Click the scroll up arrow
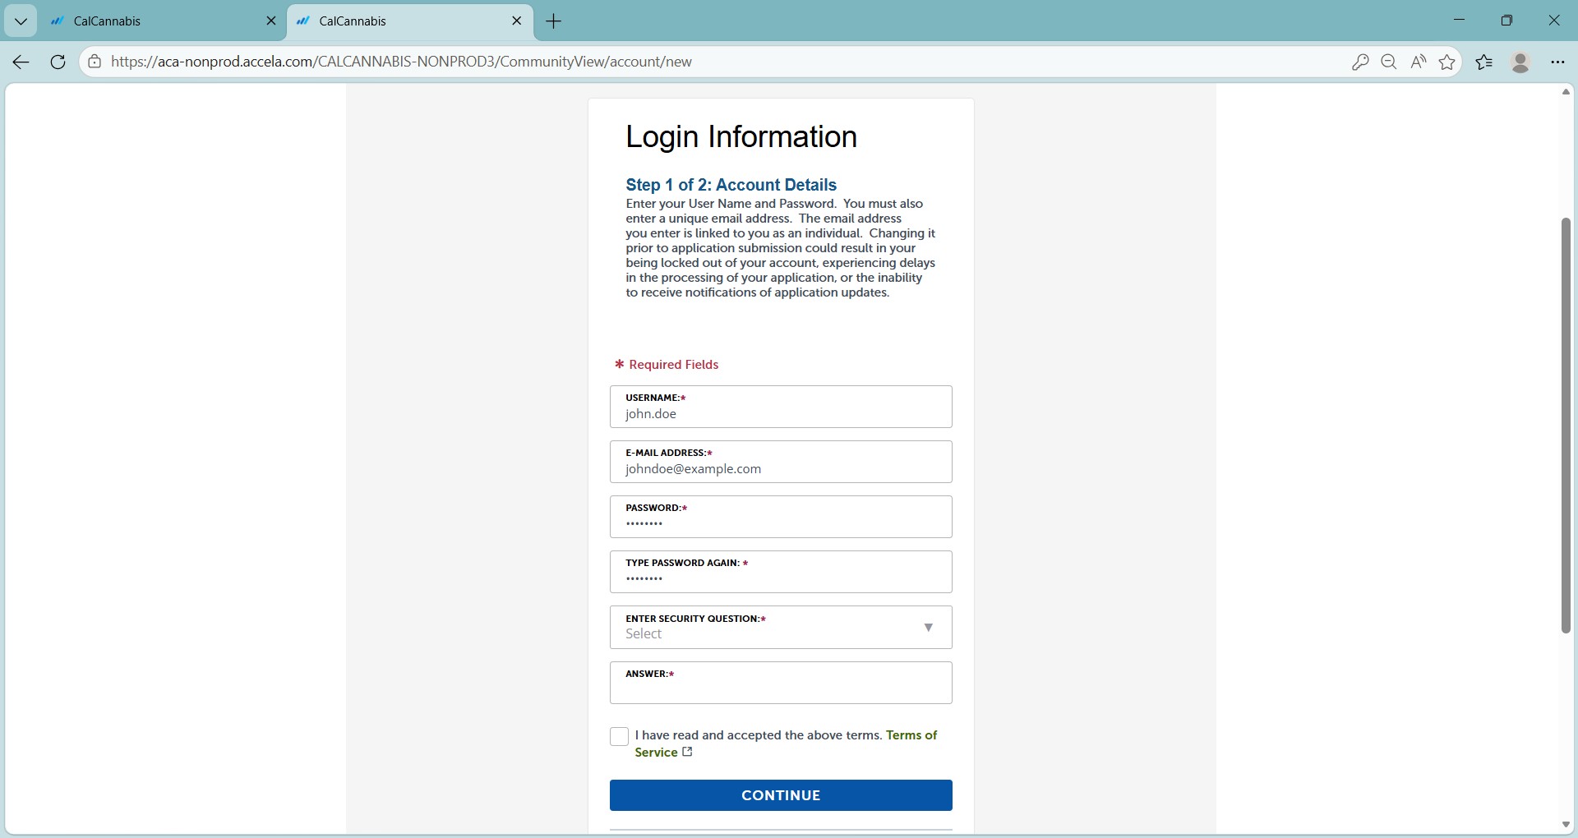The image size is (1578, 838). point(1566,91)
